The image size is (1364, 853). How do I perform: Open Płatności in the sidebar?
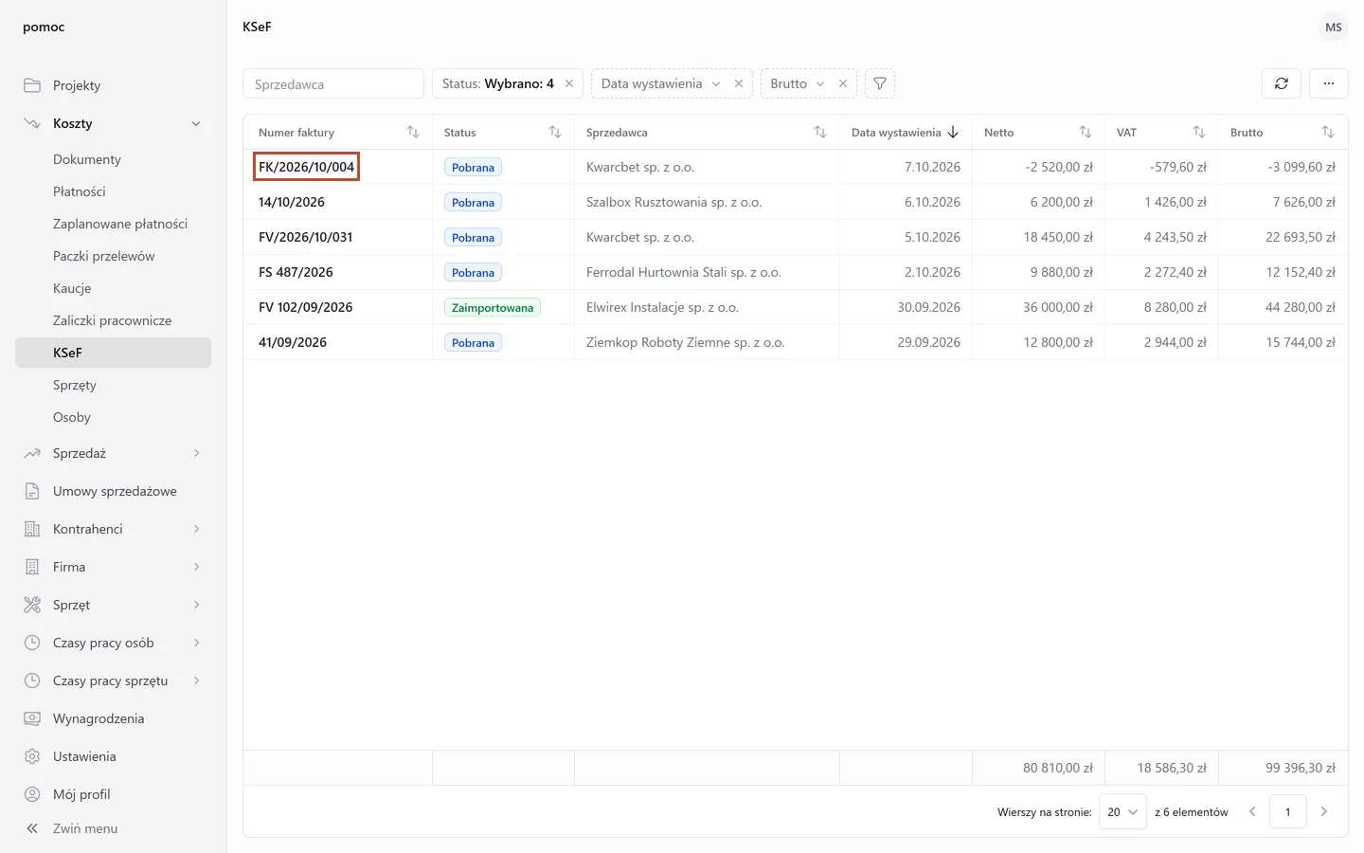pos(113,191)
